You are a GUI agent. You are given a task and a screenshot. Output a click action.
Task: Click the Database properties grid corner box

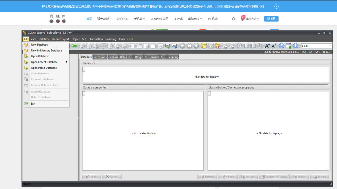84,94
